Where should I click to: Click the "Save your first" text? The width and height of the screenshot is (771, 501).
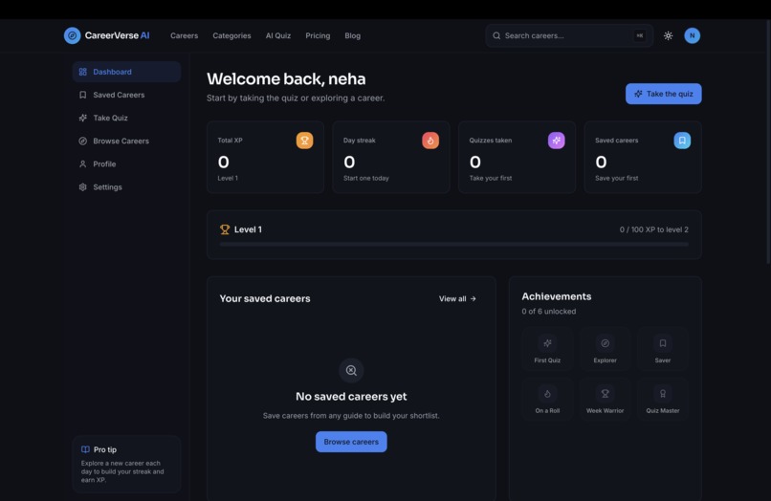coord(617,178)
